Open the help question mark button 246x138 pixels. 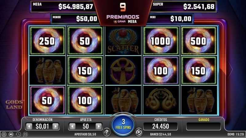[107, 132]
